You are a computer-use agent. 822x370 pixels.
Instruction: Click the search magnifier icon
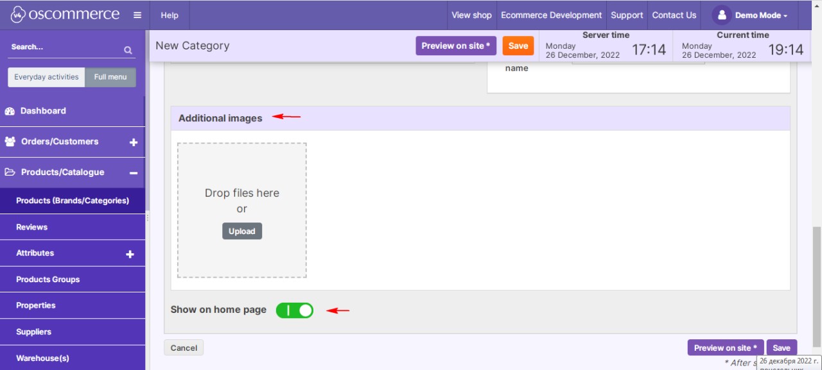tap(128, 50)
